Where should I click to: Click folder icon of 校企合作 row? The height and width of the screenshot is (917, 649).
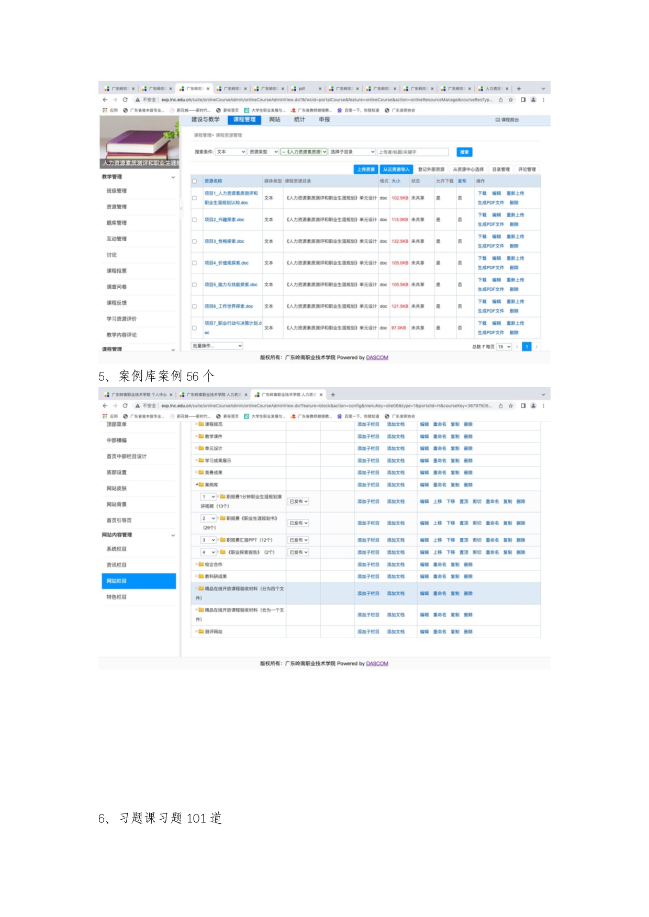(201, 564)
